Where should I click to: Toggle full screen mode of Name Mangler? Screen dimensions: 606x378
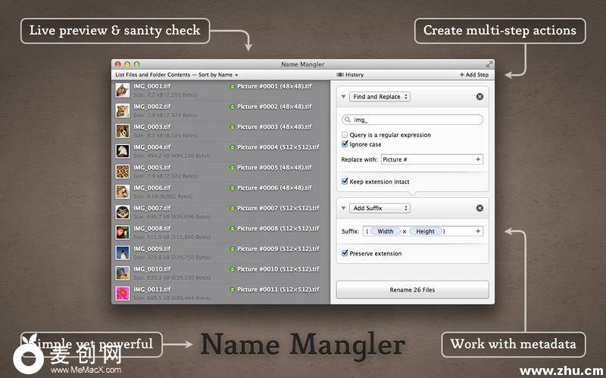tap(489, 64)
